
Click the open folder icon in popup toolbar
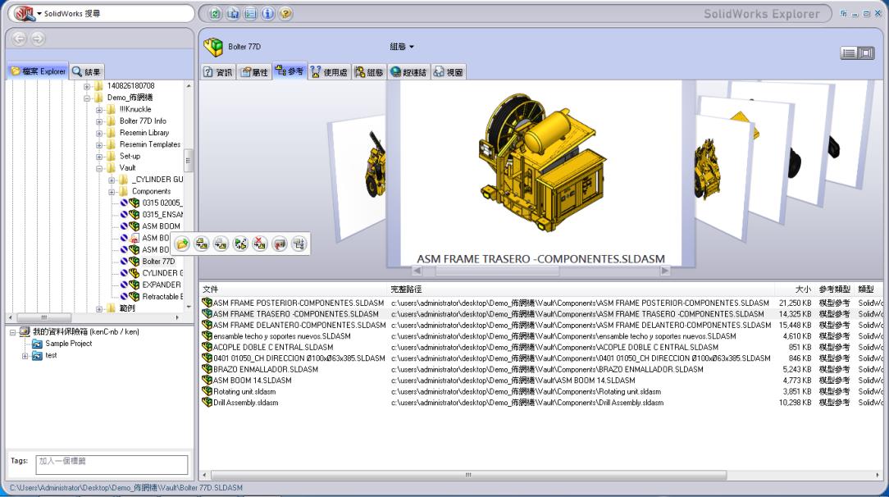(x=182, y=244)
